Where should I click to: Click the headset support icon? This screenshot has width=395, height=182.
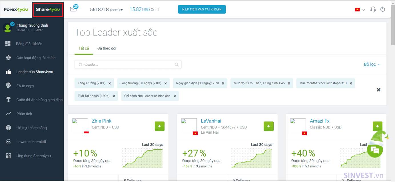tap(373, 9)
